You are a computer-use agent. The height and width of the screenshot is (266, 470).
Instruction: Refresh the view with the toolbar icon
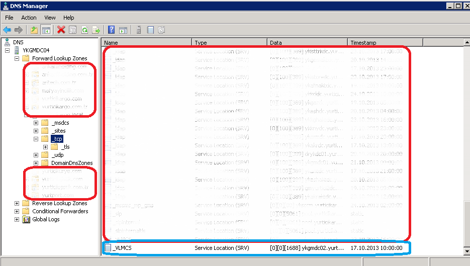[84, 30]
